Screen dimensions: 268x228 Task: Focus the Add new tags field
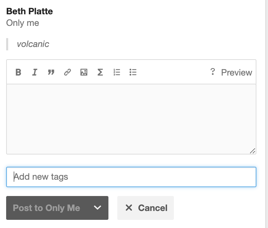tap(131, 177)
